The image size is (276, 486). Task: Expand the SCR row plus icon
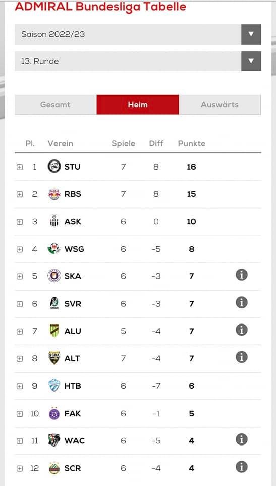click(20, 469)
